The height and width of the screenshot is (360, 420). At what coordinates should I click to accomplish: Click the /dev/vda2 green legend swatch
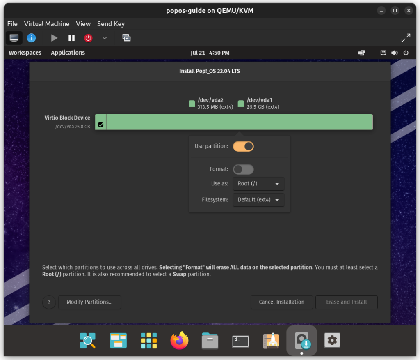(192, 104)
